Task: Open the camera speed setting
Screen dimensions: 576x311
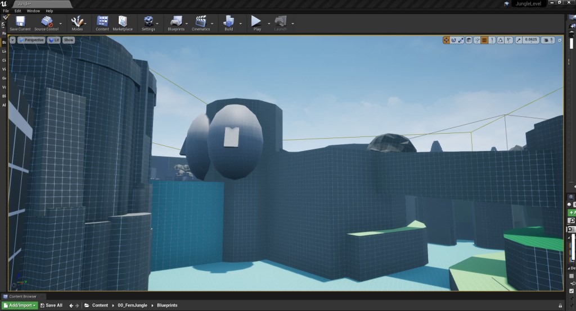Action: [548, 40]
